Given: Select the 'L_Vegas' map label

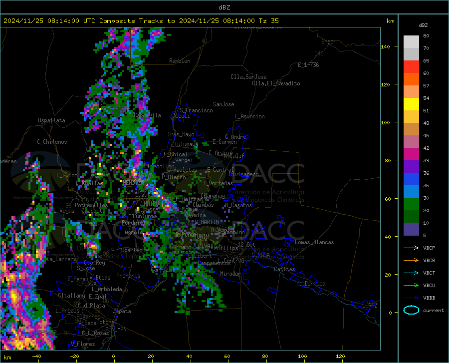Looking at the screenshot, I should click(64, 211).
